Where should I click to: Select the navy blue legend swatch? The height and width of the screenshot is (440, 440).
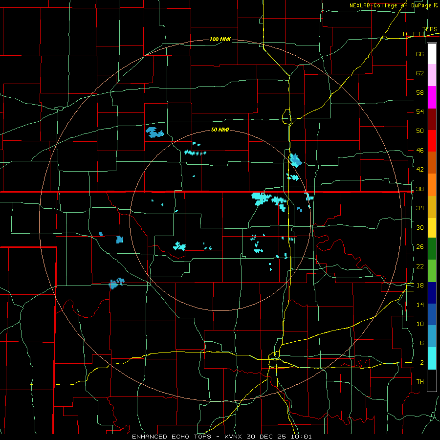[432, 293]
